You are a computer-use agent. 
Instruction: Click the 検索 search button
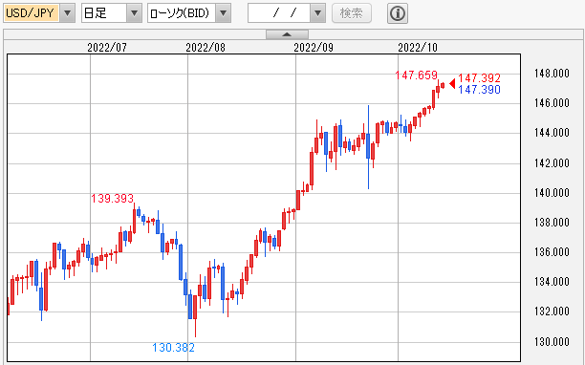tap(352, 13)
